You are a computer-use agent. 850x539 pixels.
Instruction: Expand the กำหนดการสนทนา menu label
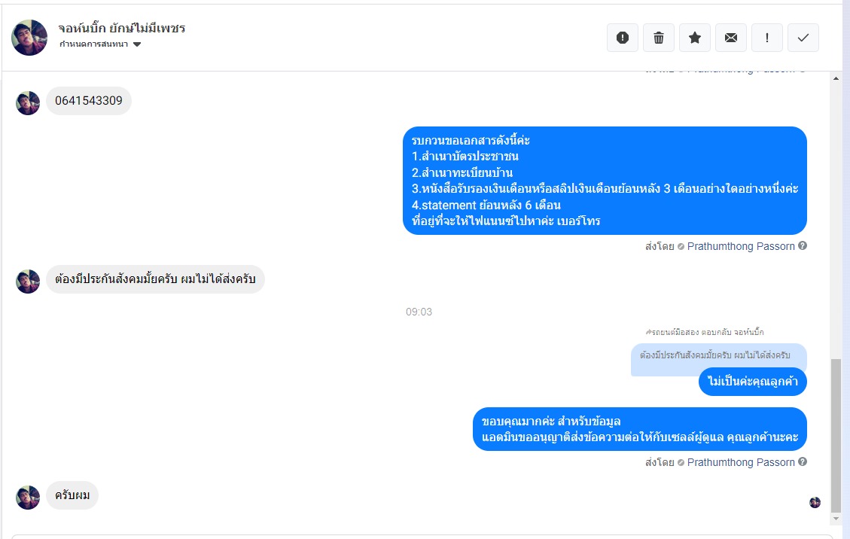(94, 44)
